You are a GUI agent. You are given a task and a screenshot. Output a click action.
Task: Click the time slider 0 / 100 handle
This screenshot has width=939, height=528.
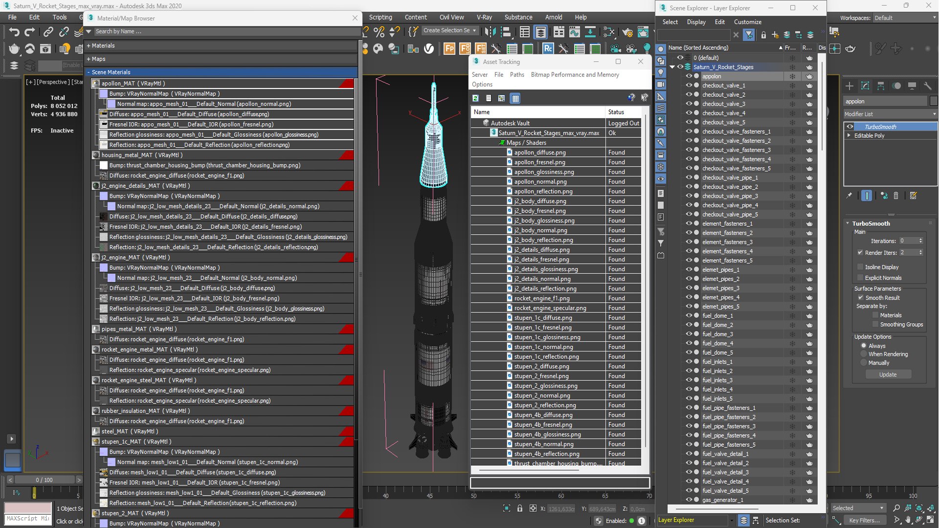coord(44,480)
